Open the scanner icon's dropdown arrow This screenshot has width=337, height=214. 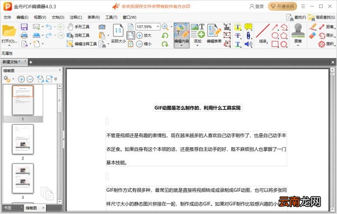pyautogui.click(x=42, y=35)
